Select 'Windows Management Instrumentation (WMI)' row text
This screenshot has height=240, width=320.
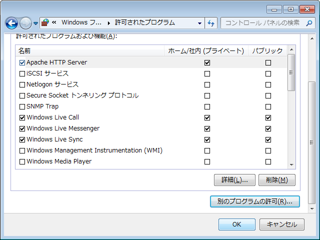tap(94, 150)
